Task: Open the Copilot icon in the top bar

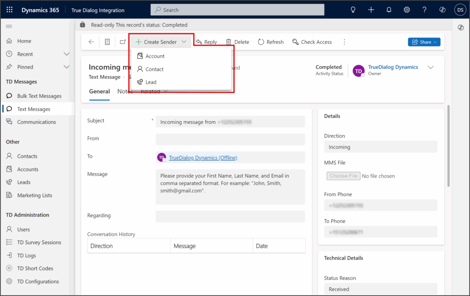Action: 442,10
